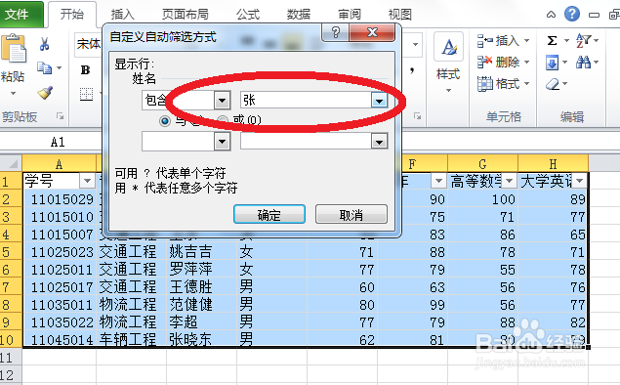Expand the Paste options arrow

13,94
